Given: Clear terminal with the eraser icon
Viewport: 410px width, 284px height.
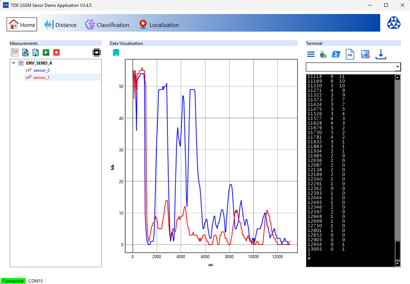Looking at the screenshot, I should 365,54.
